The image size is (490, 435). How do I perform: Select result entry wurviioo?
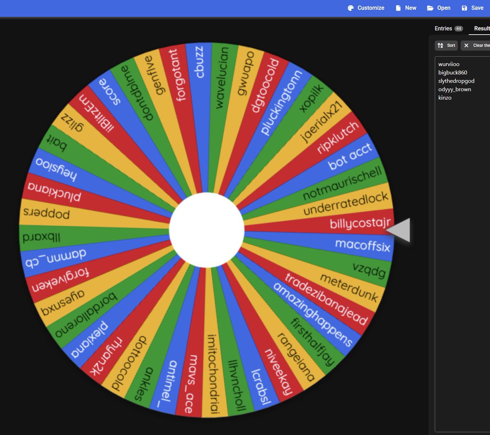(x=449, y=64)
